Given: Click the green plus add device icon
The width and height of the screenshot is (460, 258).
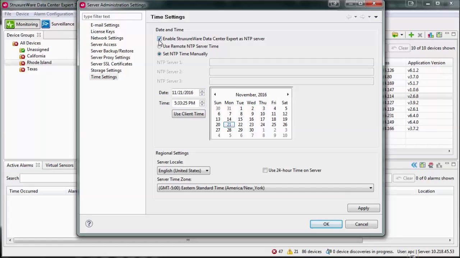Looking at the screenshot, I should point(411,35).
